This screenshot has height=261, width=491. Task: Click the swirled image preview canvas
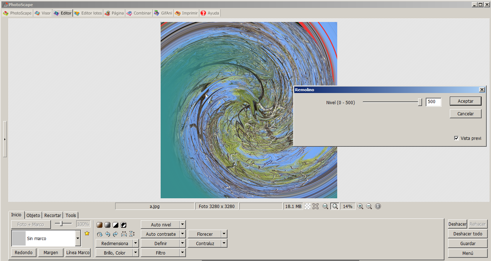click(249, 110)
